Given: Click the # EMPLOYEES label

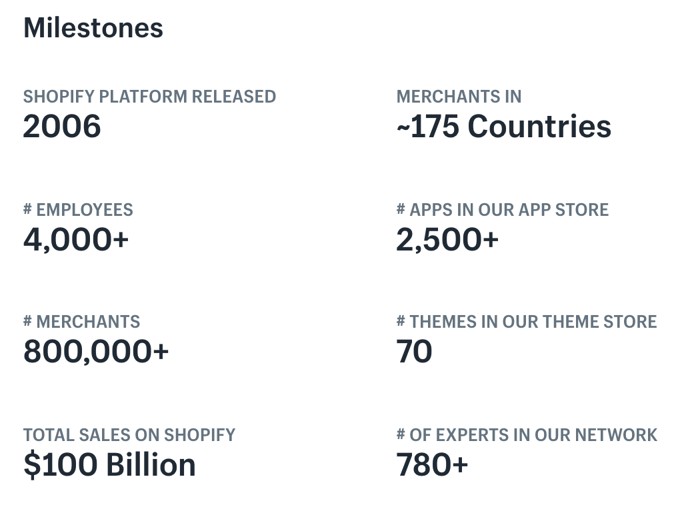Looking at the screenshot, I should click(78, 210).
